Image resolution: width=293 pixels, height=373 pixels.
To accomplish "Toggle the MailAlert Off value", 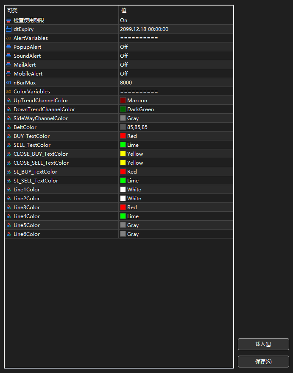I will click(124, 65).
